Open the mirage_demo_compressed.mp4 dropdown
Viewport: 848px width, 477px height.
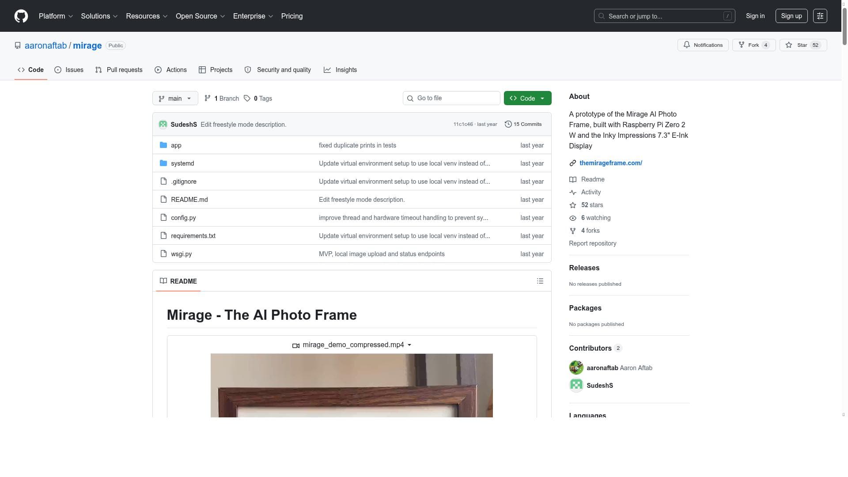click(352, 345)
